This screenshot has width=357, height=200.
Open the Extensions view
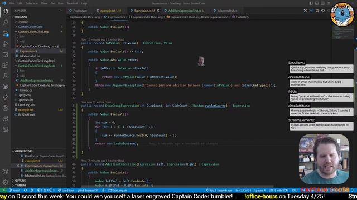pyautogui.click(x=5, y=66)
